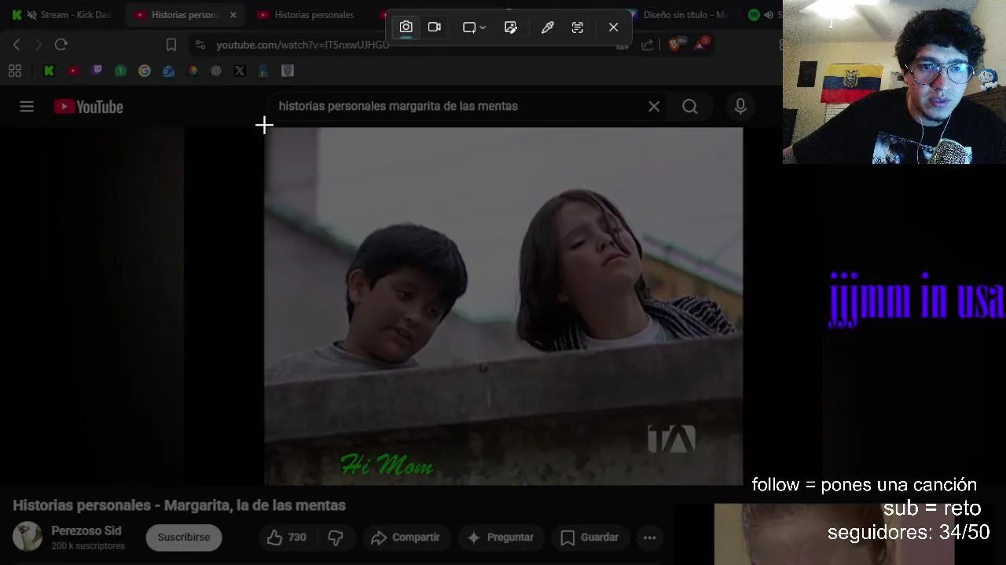1006x565 pixels.
Task: Close the active Historias personales tab
Action: pyautogui.click(x=233, y=15)
